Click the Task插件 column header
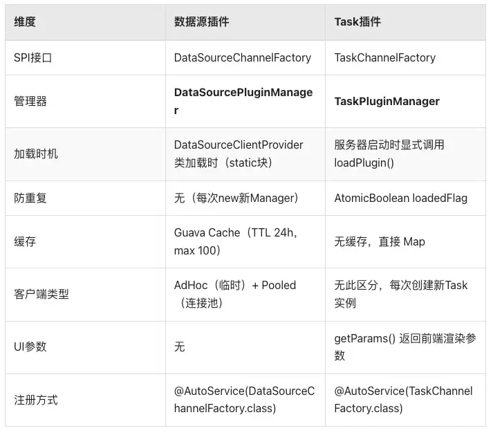The image size is (493, 435). pyautogui.click(x=357, y=21)
